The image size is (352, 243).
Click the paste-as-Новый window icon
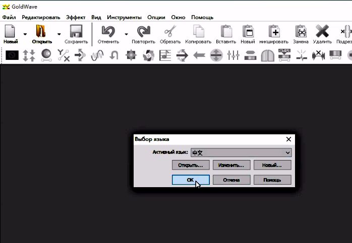click(248, 31)
